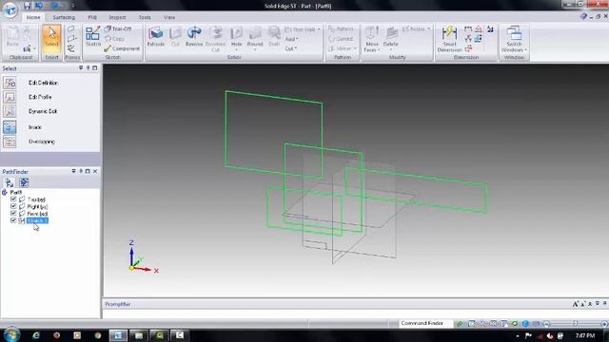Click the Component sketch command

click(x=122, y=48)
